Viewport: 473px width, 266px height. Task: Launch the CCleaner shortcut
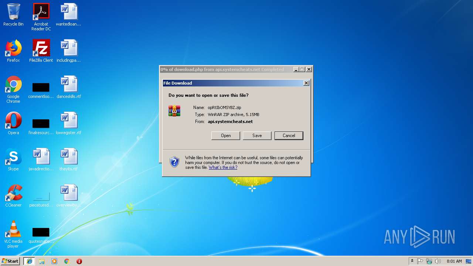click(13, 196)
